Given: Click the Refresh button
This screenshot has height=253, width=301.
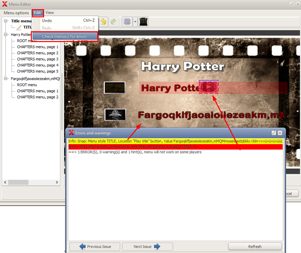Looking at the screenshot, I should coord(255,247).
